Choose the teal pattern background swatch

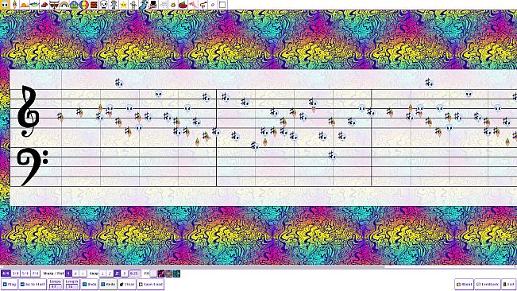(176, 274)
